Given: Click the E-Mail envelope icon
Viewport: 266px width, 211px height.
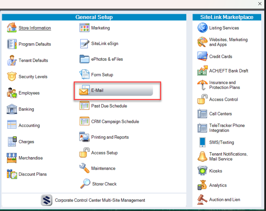Looking at the screenshot, I should pos(84,90).
